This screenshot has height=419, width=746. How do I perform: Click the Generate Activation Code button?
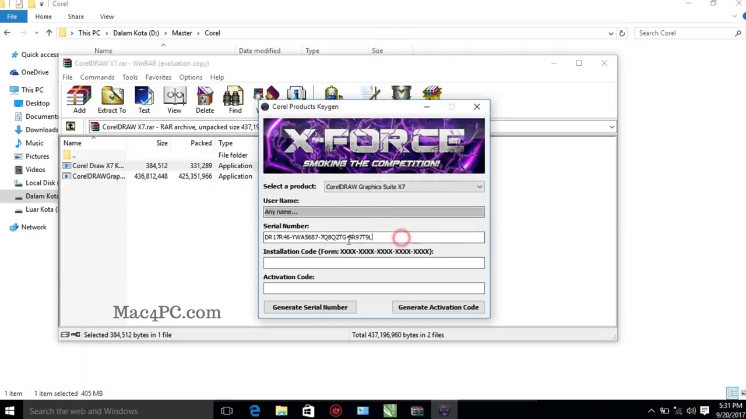point(438,307)
